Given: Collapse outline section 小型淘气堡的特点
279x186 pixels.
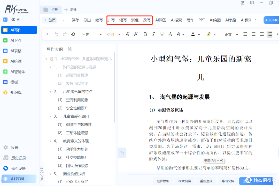Looking at the screenshot, I should coord(51,92).
